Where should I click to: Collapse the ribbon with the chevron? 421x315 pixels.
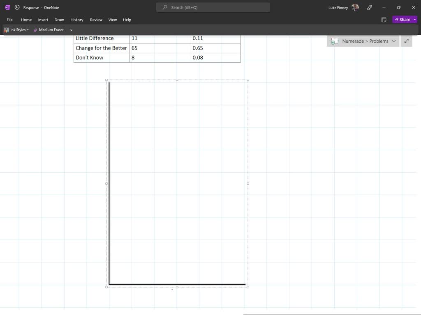point(71,30)
